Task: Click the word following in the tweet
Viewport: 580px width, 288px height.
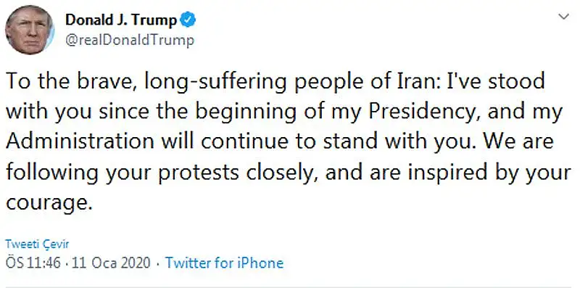Action: [x=52, y=173]
